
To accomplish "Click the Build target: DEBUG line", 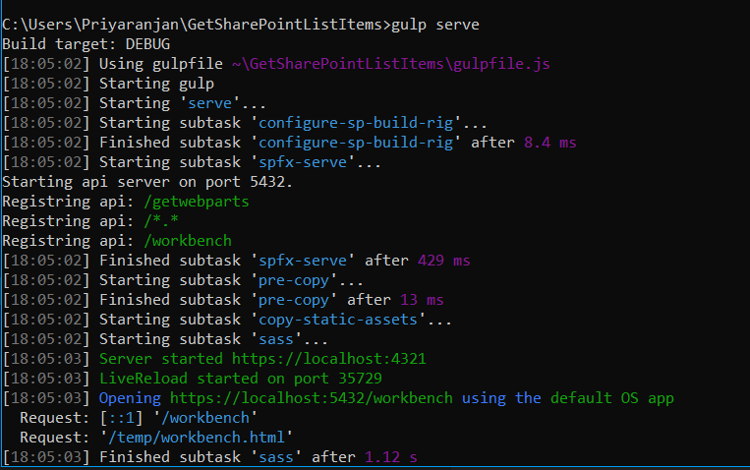I will (87, 44).
